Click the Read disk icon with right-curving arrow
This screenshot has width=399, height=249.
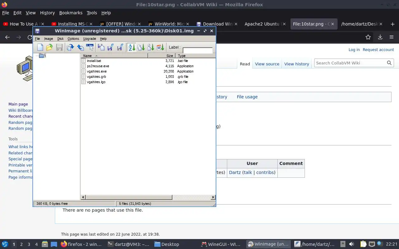point(70,47)
